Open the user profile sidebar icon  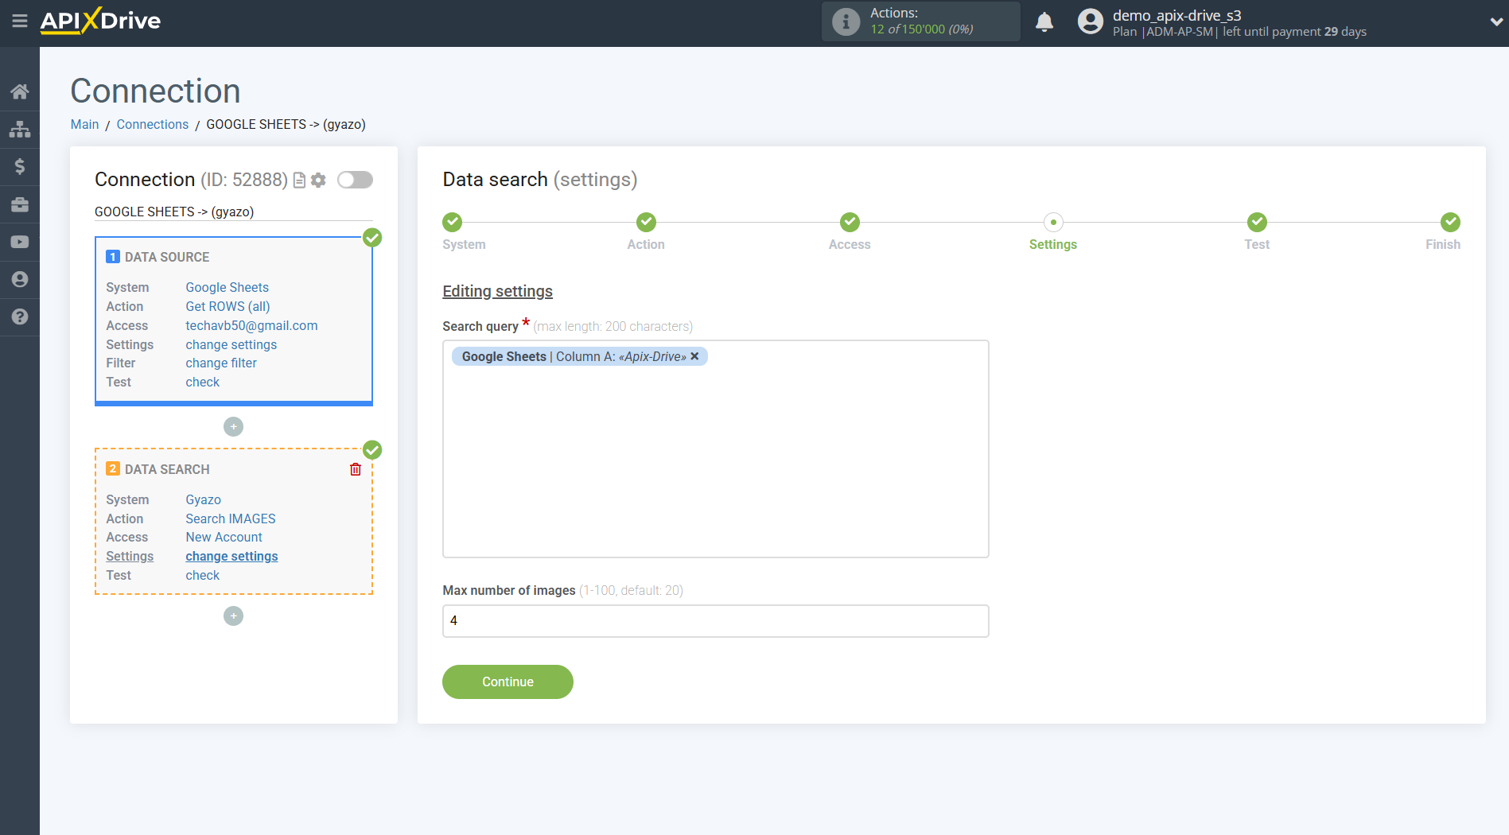(20, 279)
